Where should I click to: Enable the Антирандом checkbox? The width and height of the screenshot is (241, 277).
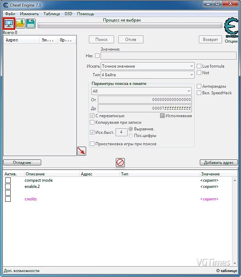pyautogui.click(x=199, y=86)
